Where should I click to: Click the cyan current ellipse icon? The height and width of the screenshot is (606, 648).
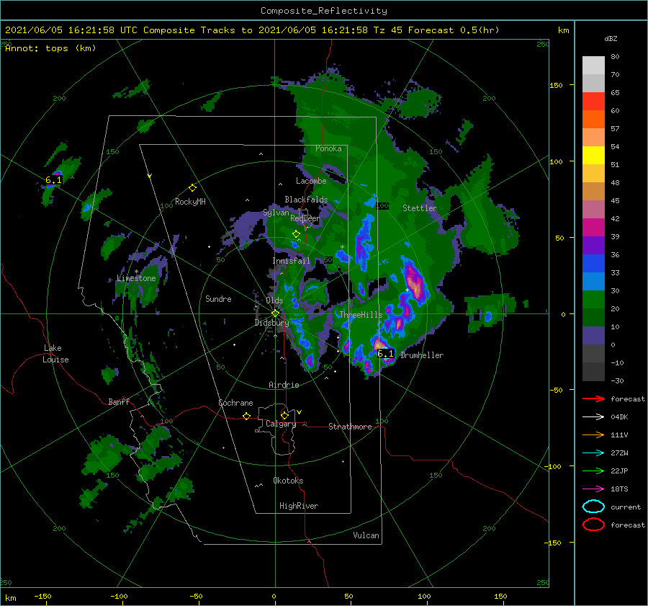pos(593,507)
